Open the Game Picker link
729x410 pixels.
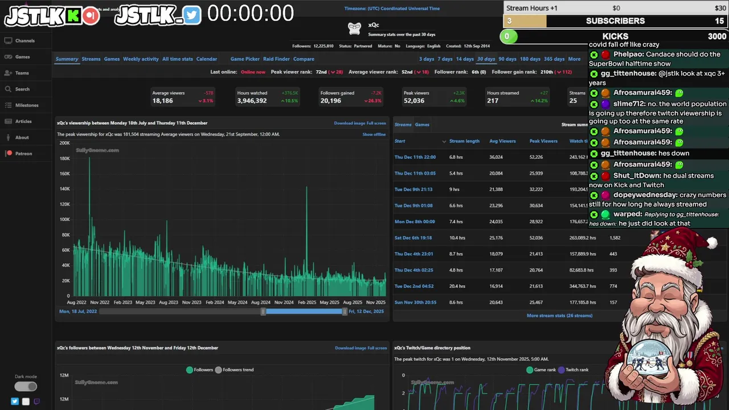[245, 59]
